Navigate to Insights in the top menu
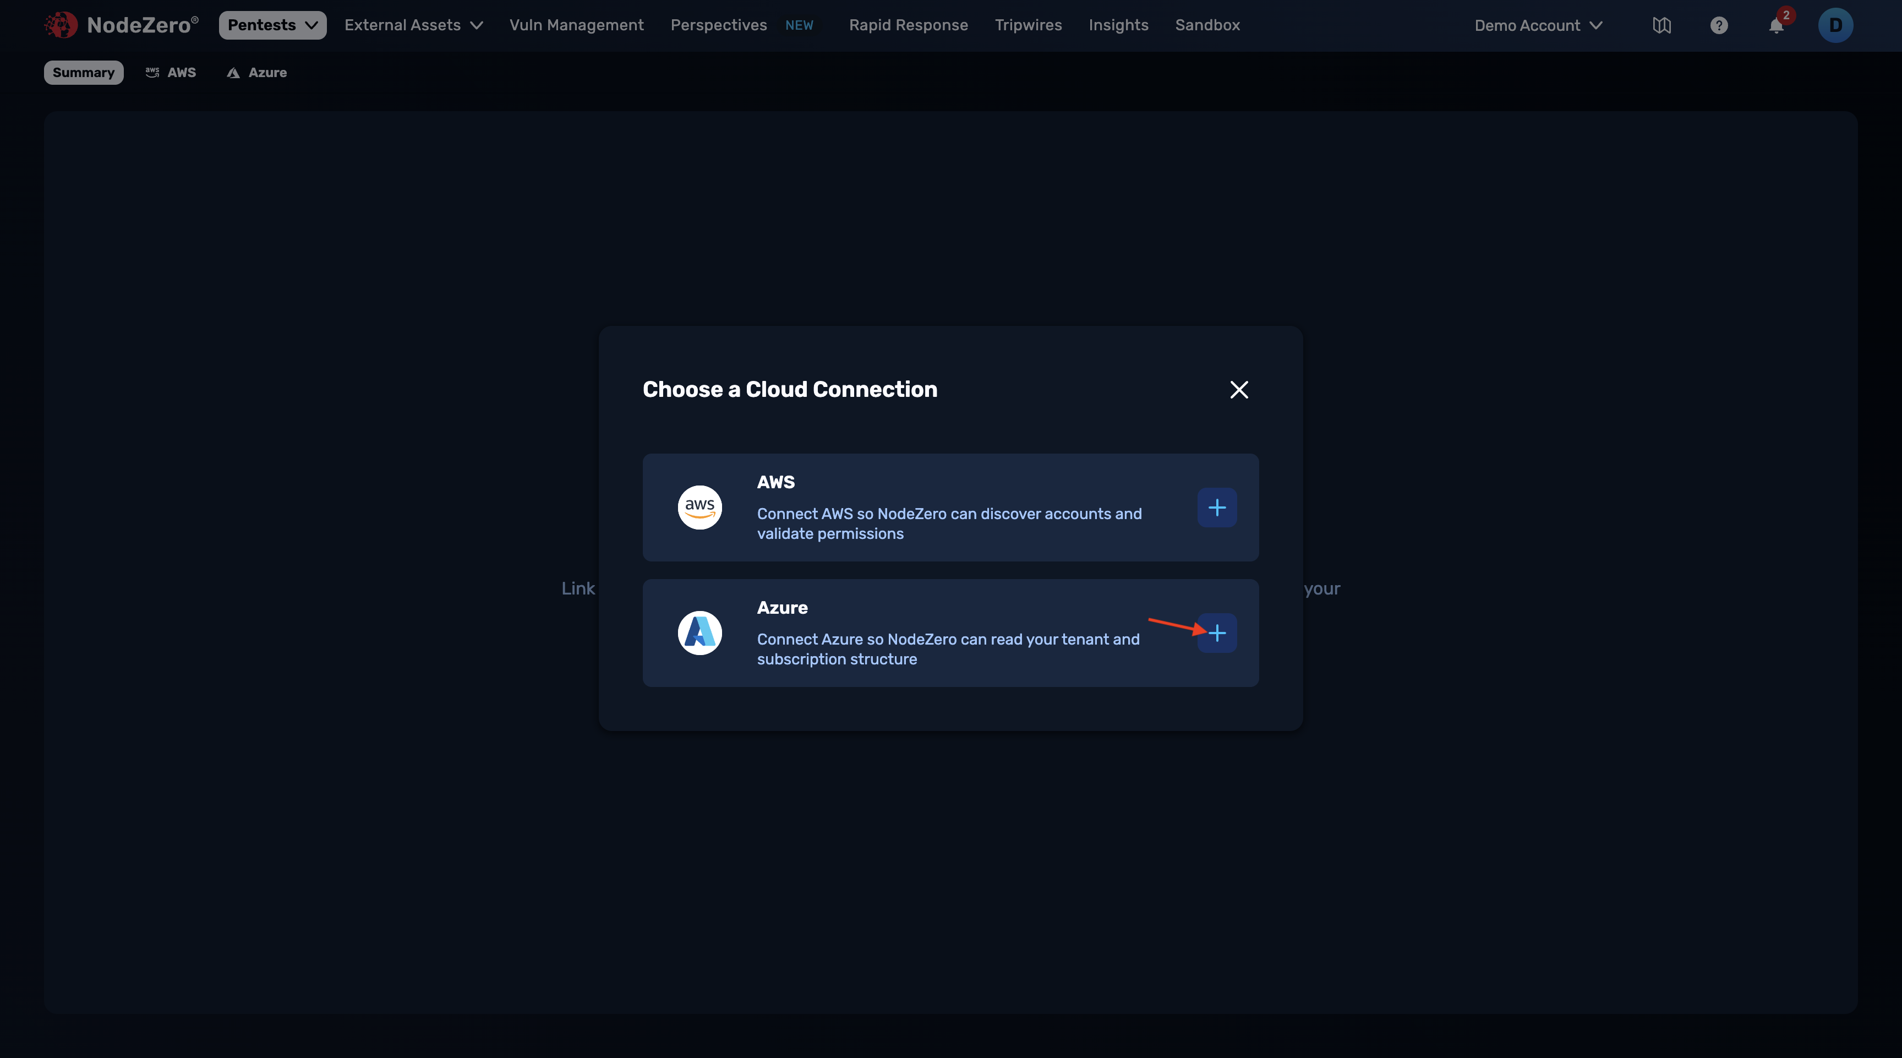Screen dimensions: 1902x1058 (x=1118, y=24)
